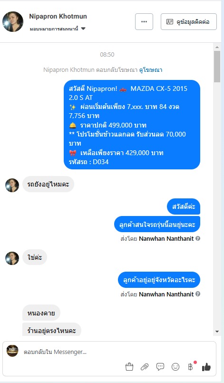Open the shopping bag products icon
Image resolution: width=224 pixels, height=383 pixels.
[x=129, y=367]
